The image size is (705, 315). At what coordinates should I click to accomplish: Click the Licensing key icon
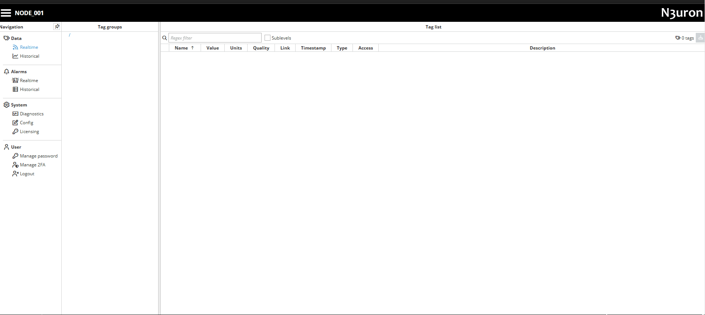point(15,132)
